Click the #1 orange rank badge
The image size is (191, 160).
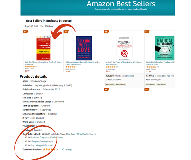pos(25,32)
